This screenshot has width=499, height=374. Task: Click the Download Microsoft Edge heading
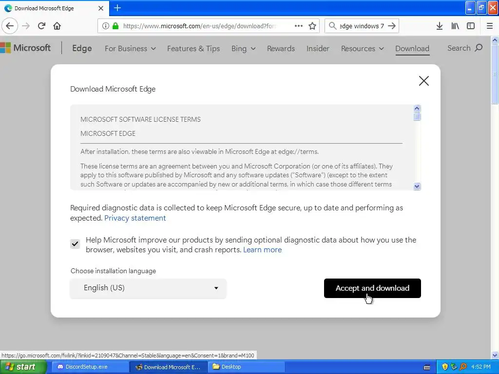113,89
